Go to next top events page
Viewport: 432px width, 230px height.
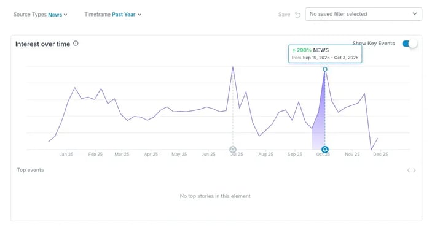414,170
